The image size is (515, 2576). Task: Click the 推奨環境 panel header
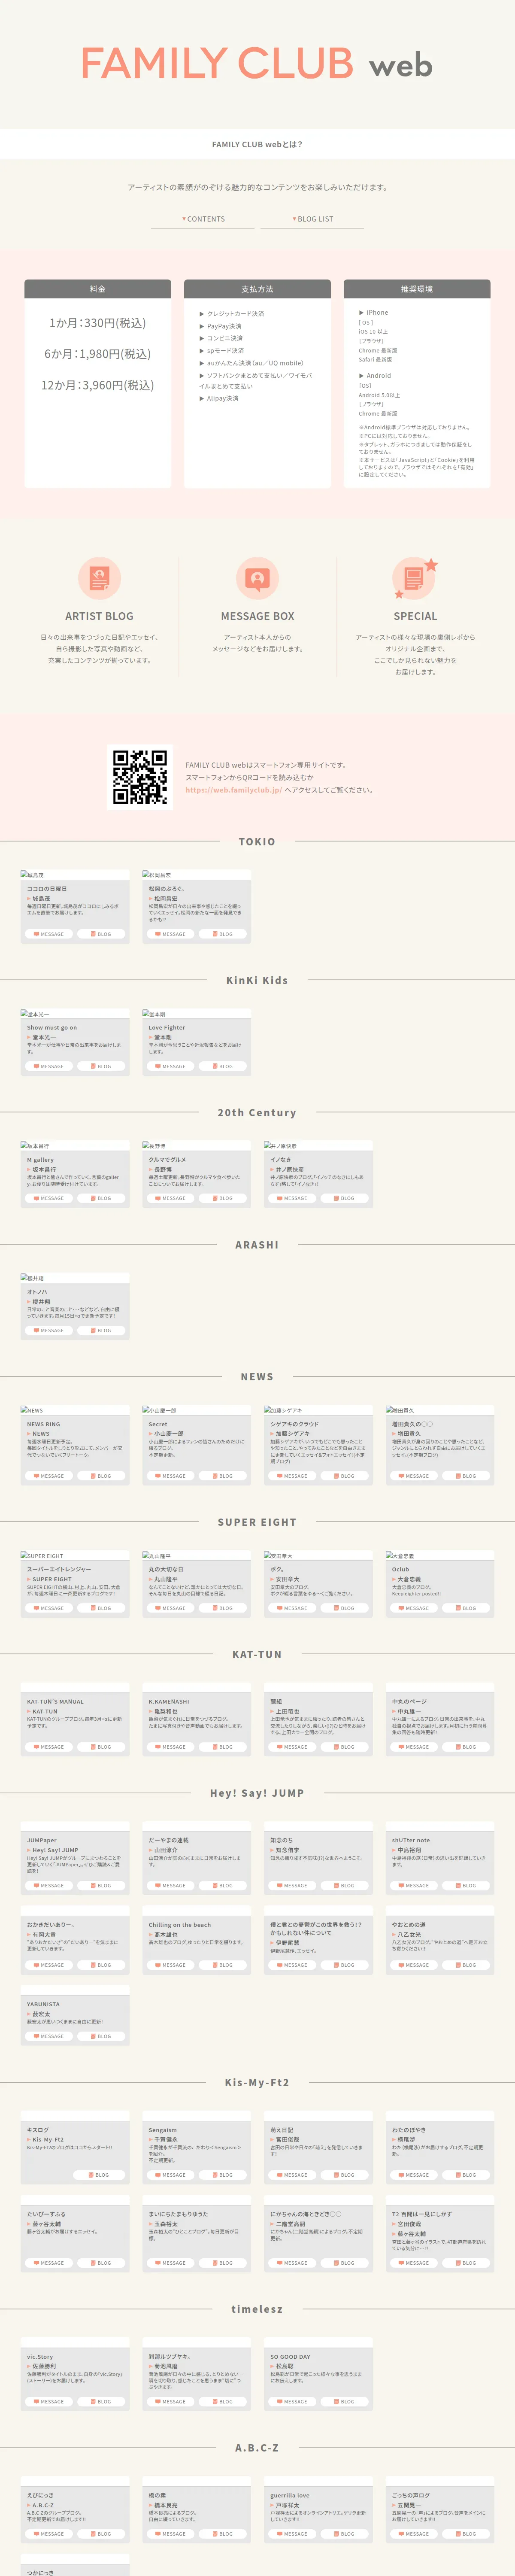(x=417, y=289)
